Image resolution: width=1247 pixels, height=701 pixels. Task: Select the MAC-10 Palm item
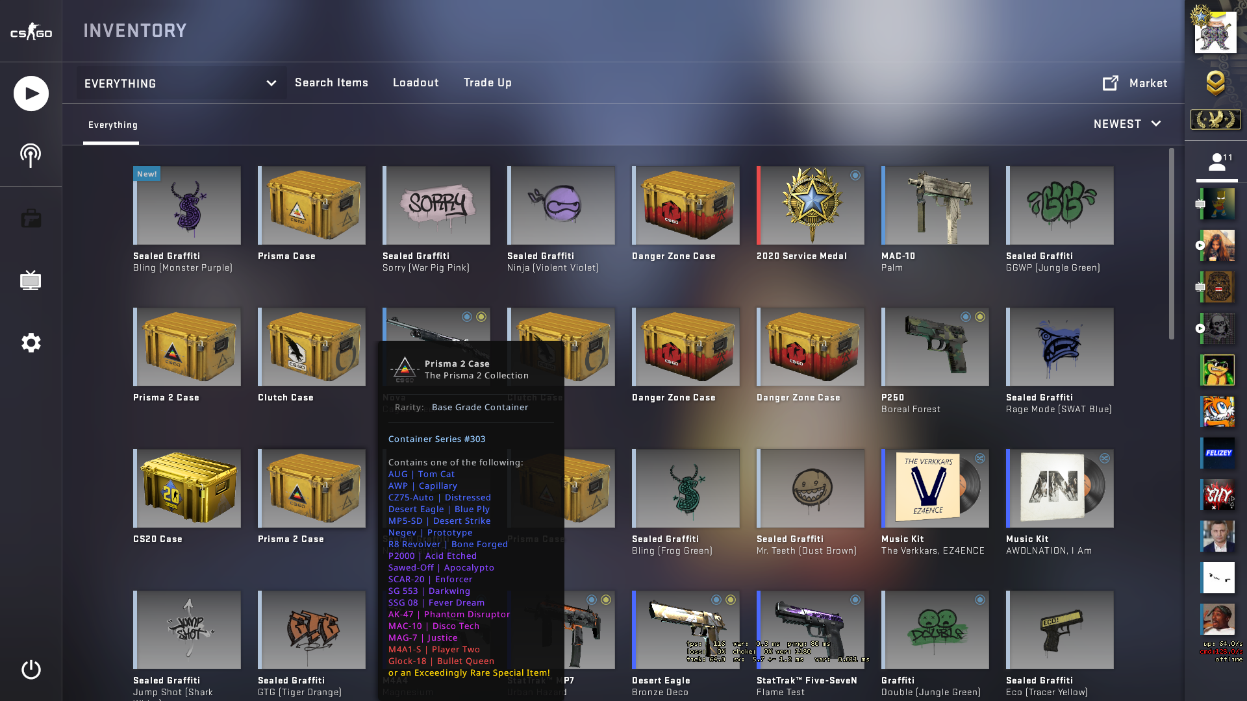935,205
